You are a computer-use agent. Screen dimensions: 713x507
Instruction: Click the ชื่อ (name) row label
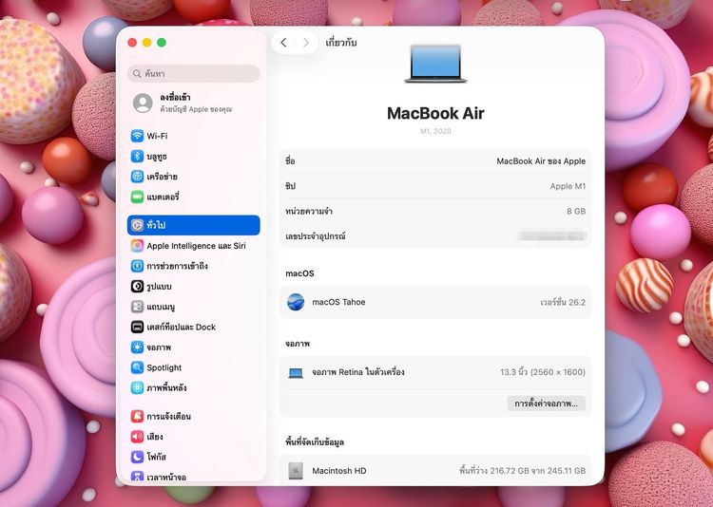point(290,160)
